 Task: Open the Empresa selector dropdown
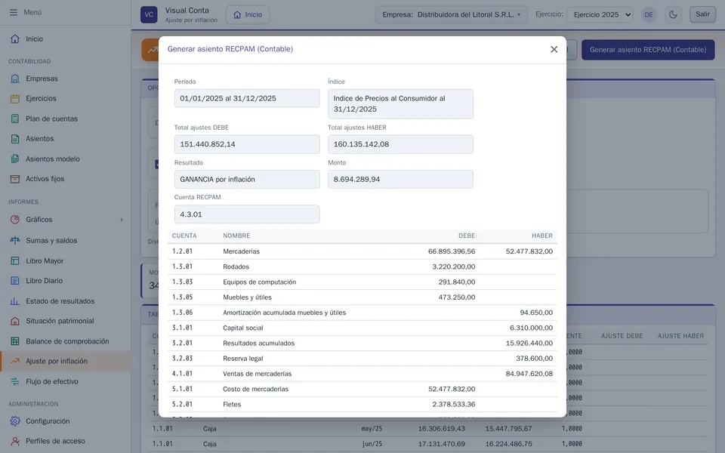452,14
